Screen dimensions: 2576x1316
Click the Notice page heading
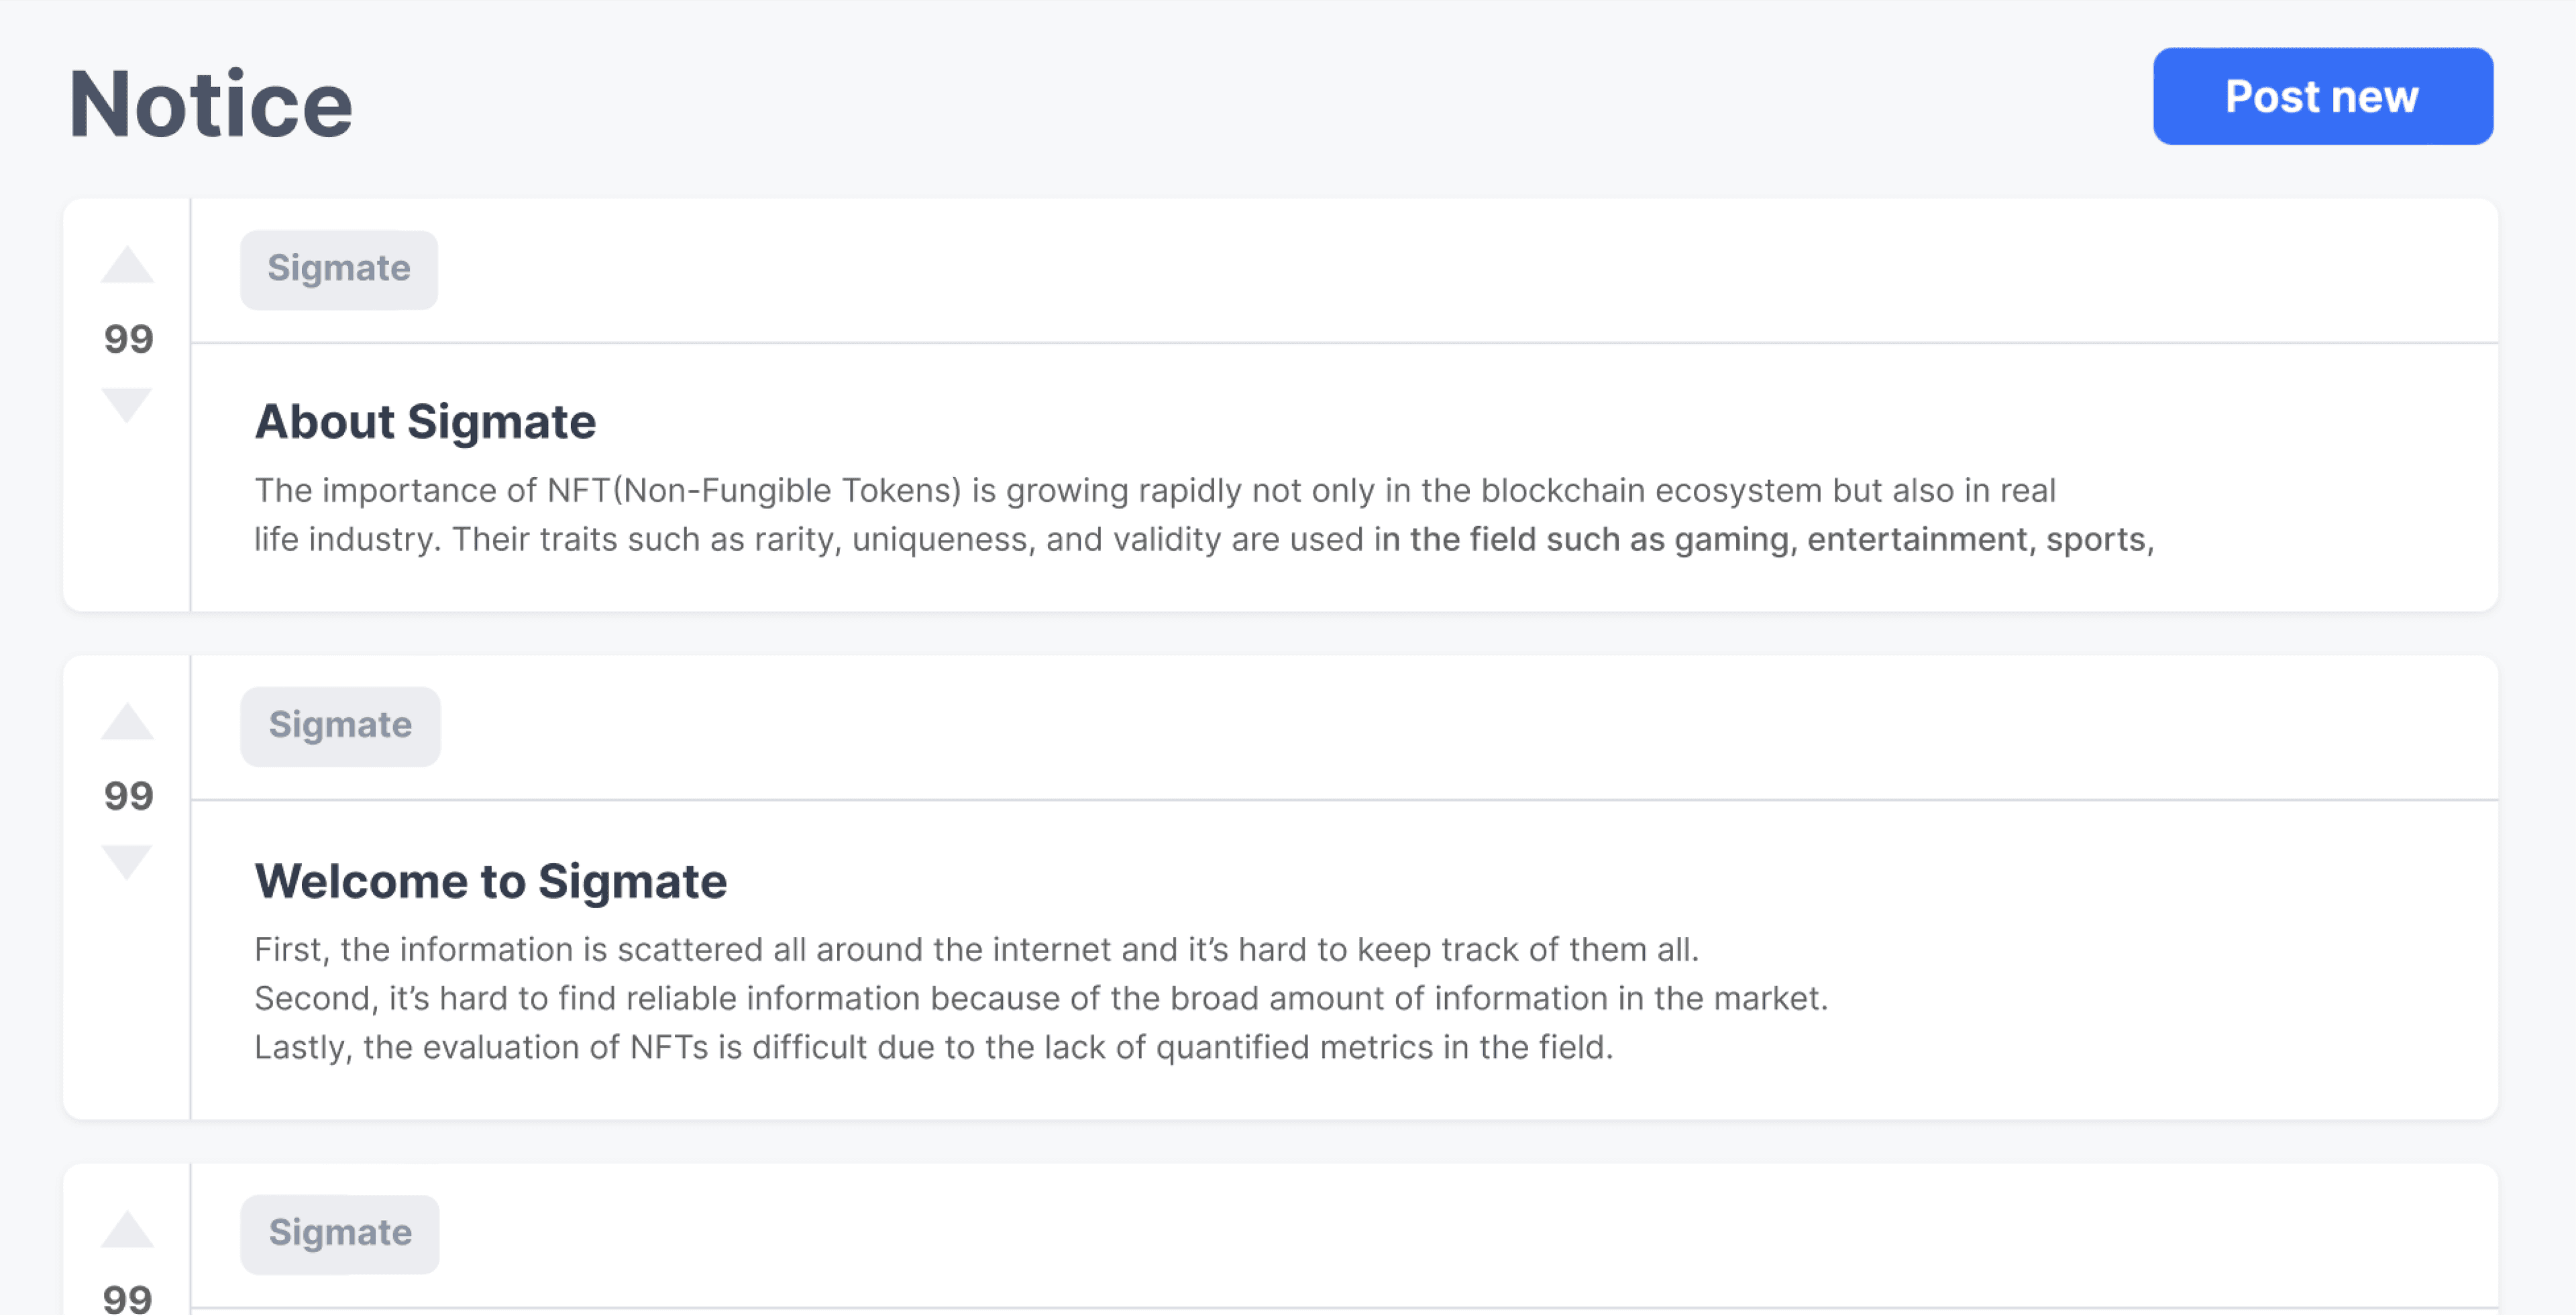click(x=211, y=104)
